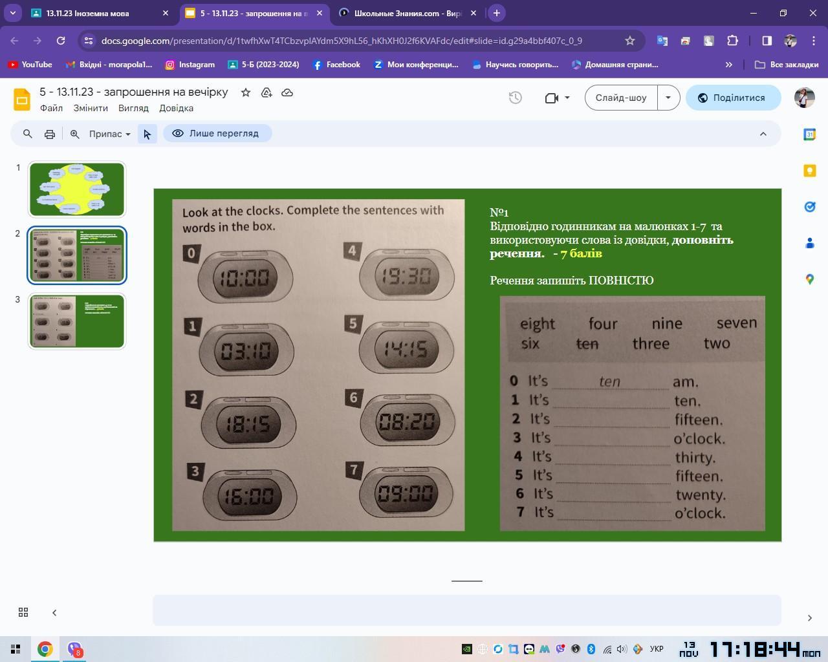828x662 pixels.
Task: Reload the browser page
Action: [61, 41]
